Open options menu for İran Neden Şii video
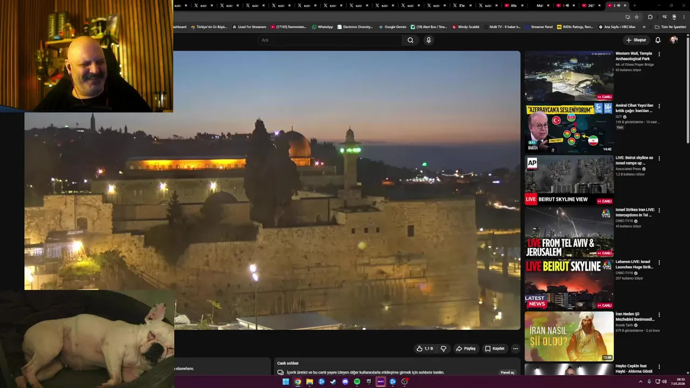Viewport: 690px width, 388px height. pyautogui.click(x=659, y=315)
